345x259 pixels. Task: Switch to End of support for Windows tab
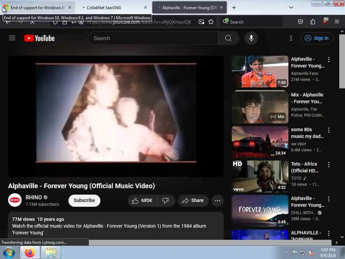pyautogui.click(x=37, y=7)
